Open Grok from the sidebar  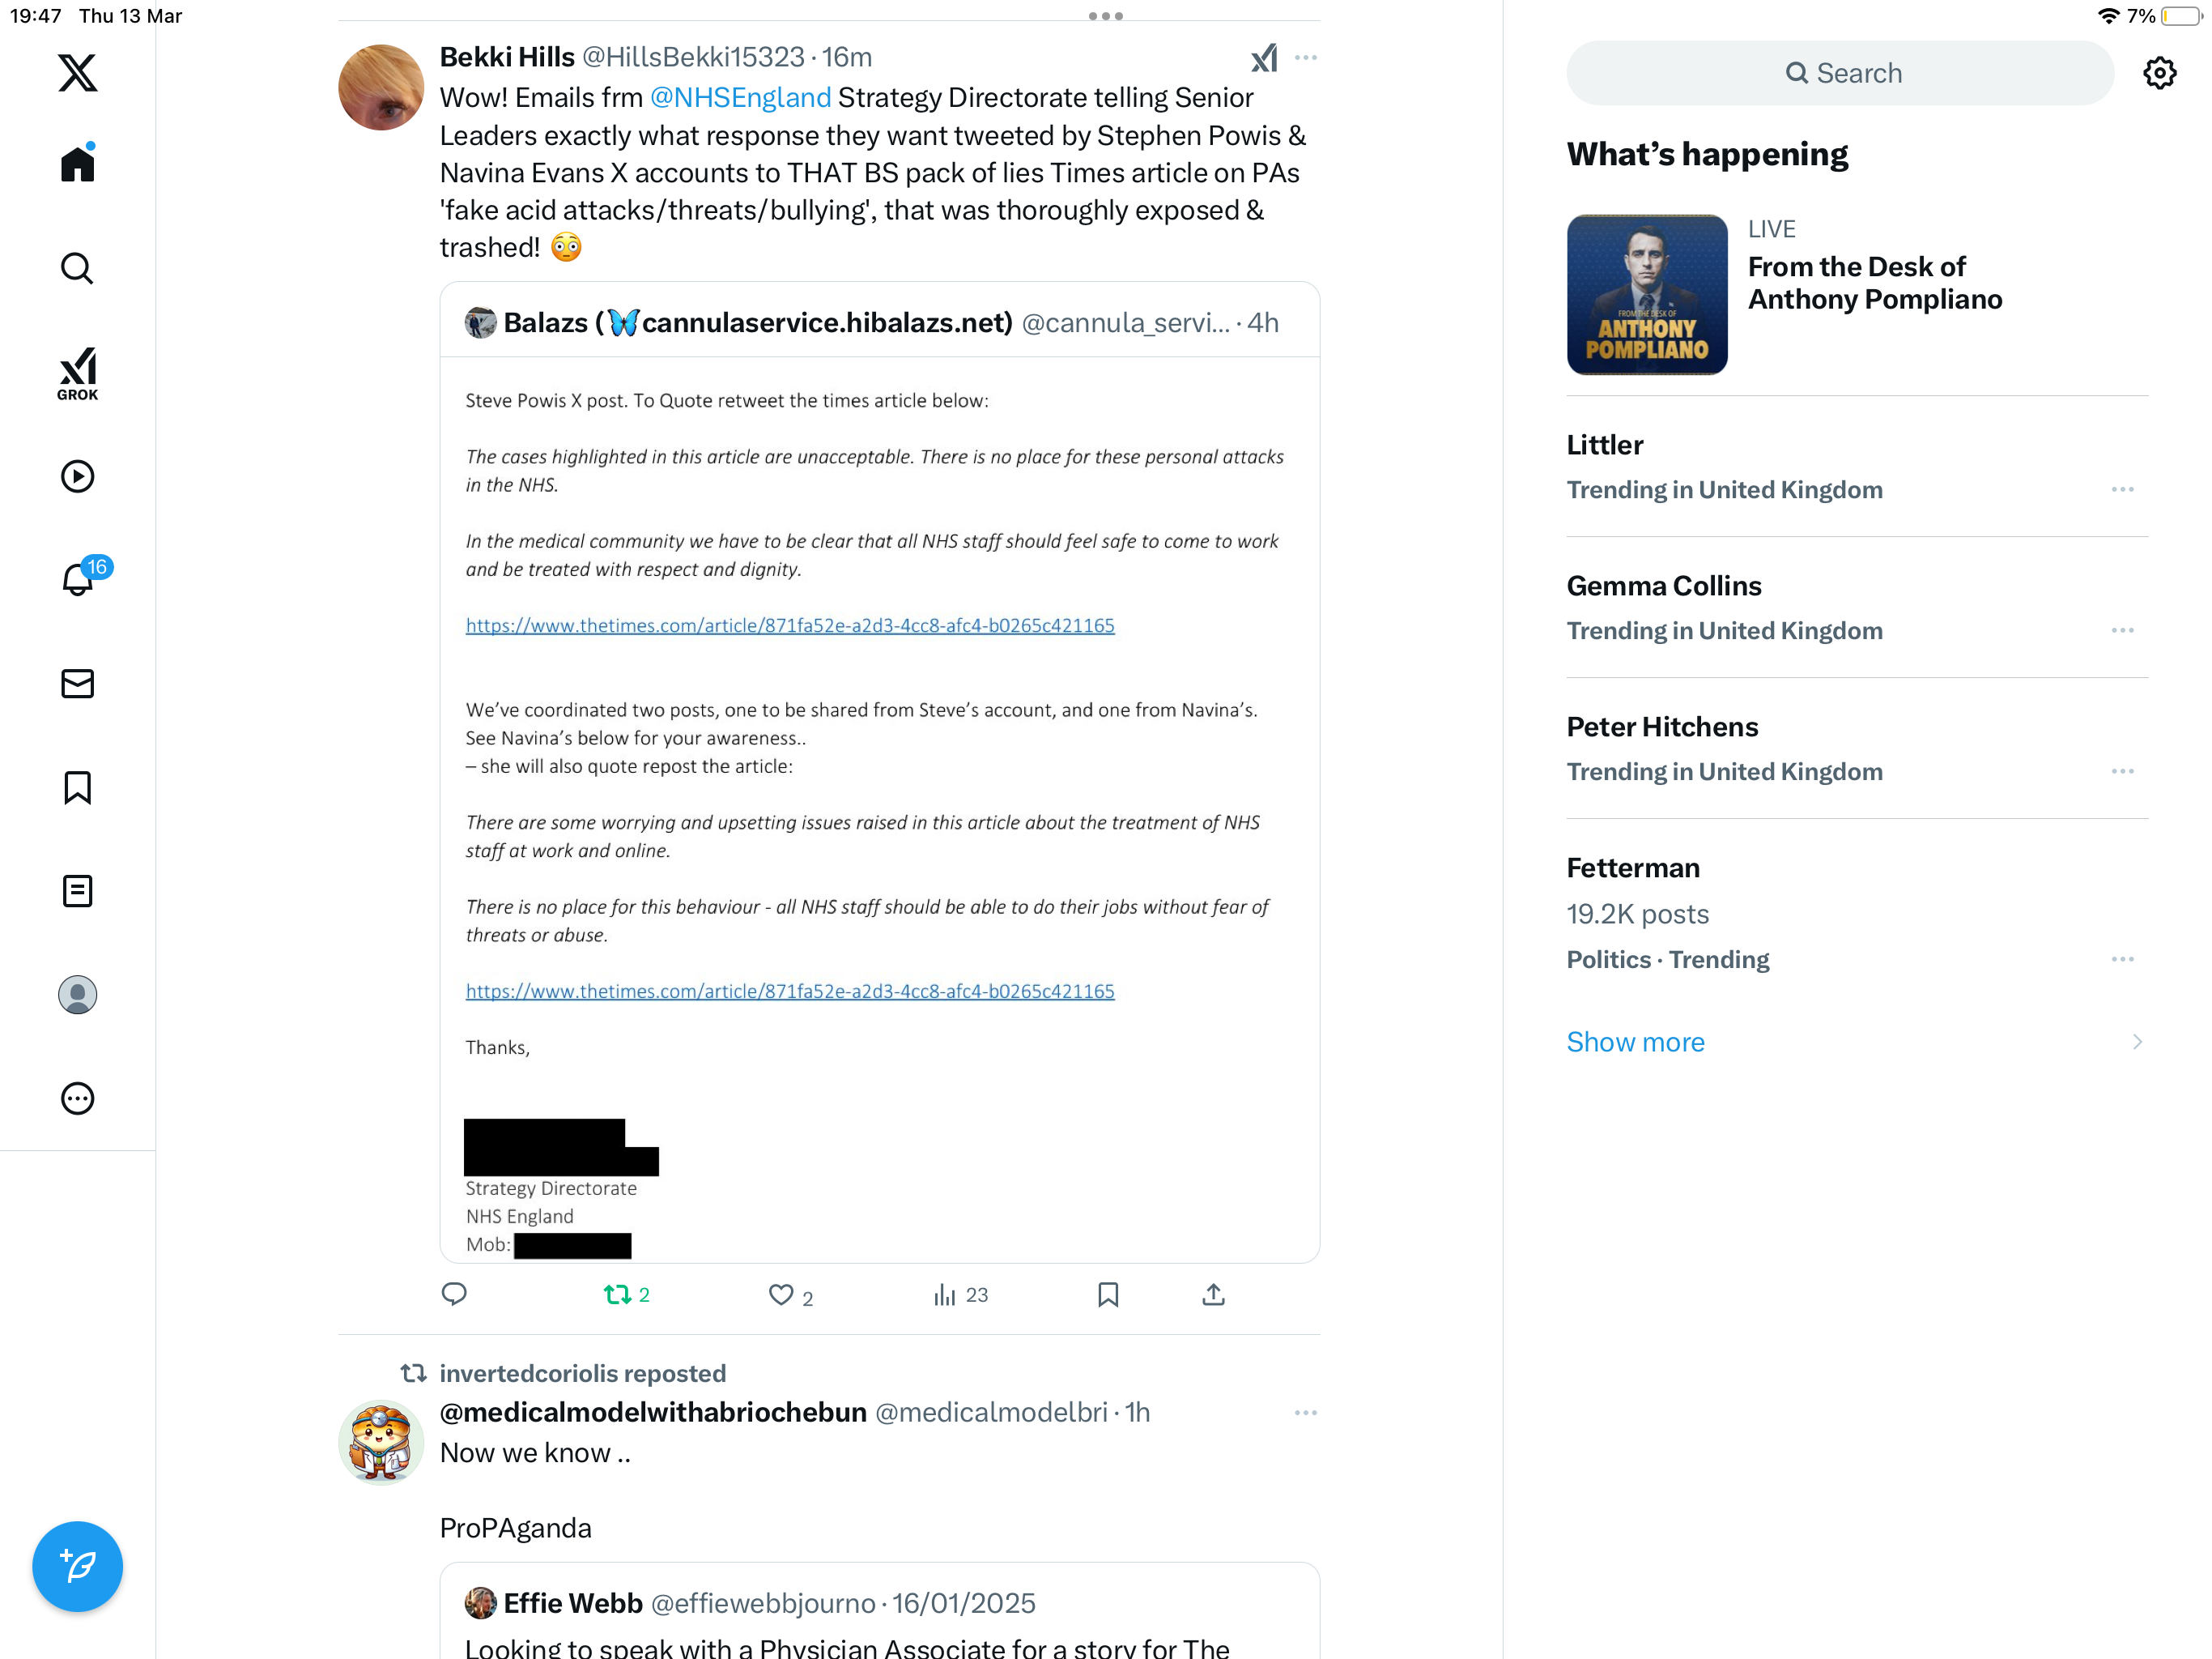point(77,373)
